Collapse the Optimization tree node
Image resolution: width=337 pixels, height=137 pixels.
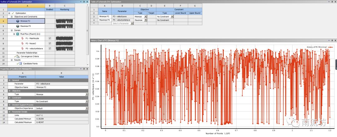(9, 13)
